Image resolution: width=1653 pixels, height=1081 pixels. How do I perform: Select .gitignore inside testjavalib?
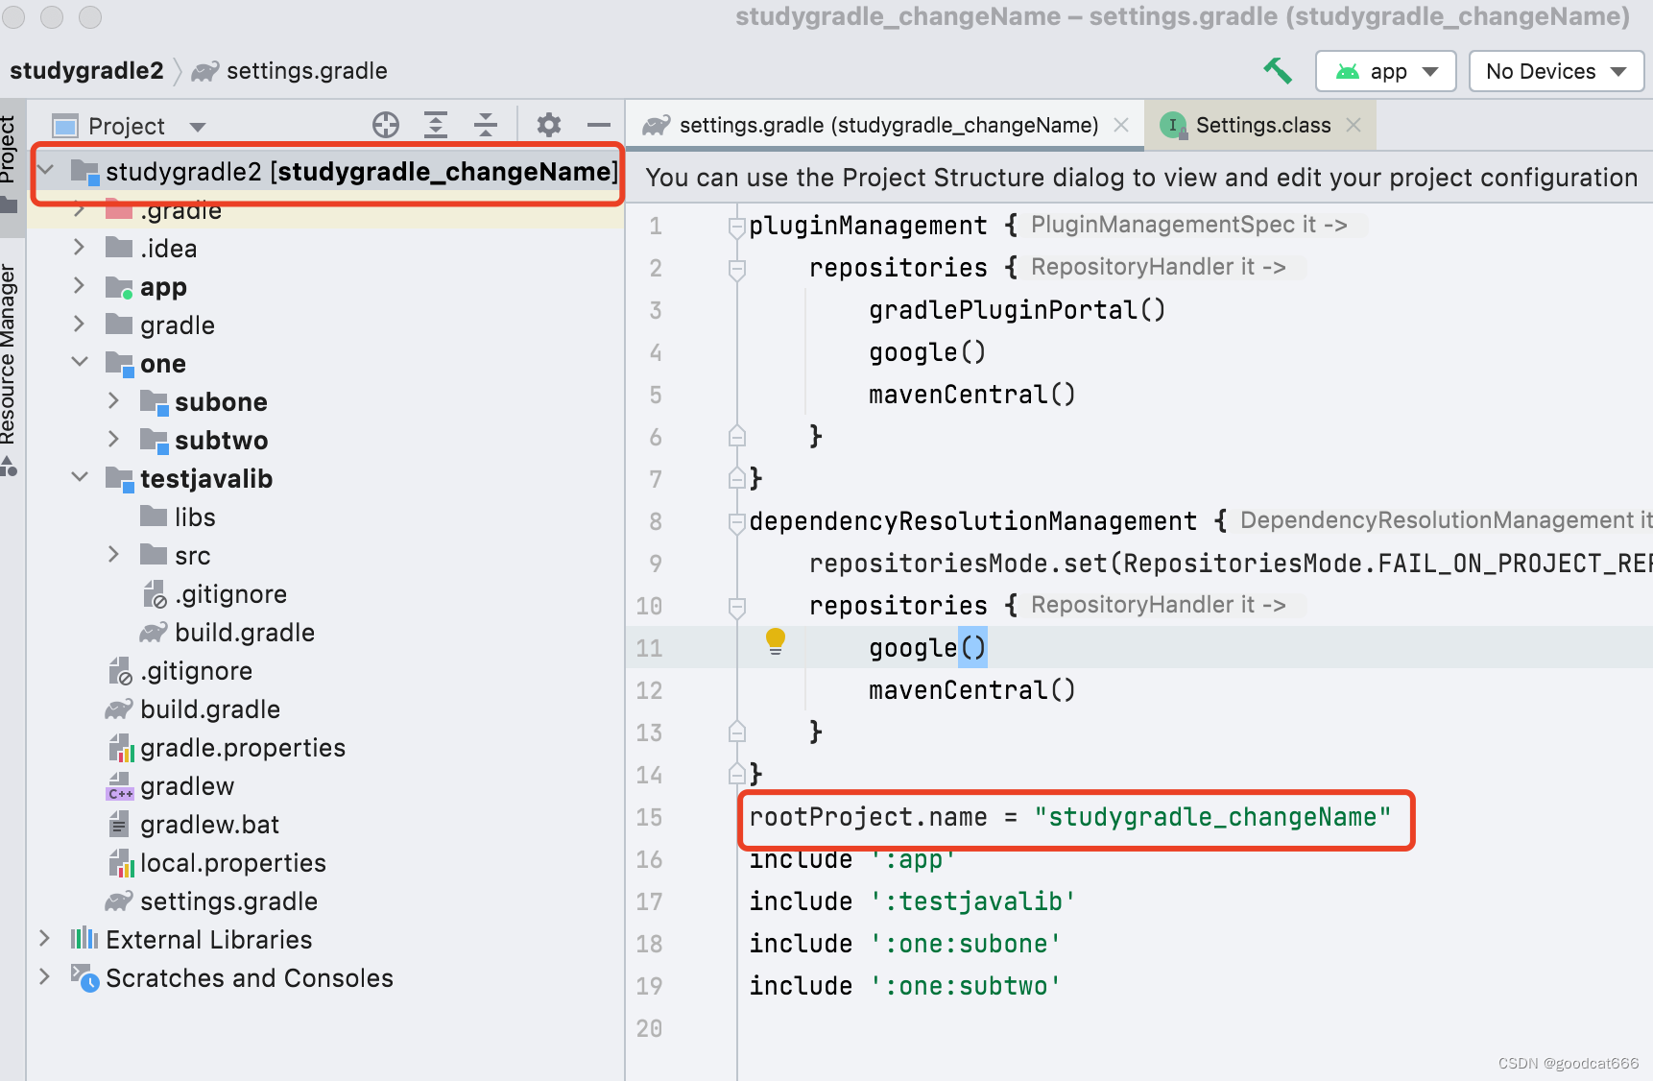point(214,594)
